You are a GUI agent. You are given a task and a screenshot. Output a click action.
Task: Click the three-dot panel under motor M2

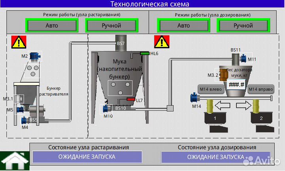pyautogui.click(x=32, y=70)
